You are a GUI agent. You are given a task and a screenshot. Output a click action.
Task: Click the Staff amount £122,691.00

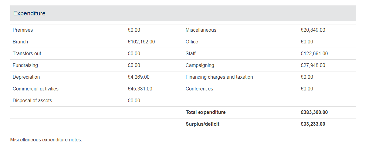314,54
